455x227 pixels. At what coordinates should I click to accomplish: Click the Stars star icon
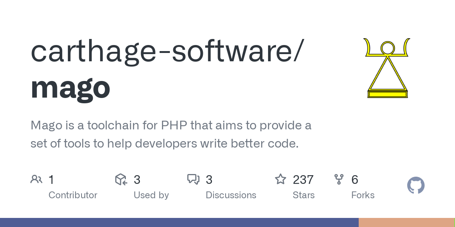281,179
